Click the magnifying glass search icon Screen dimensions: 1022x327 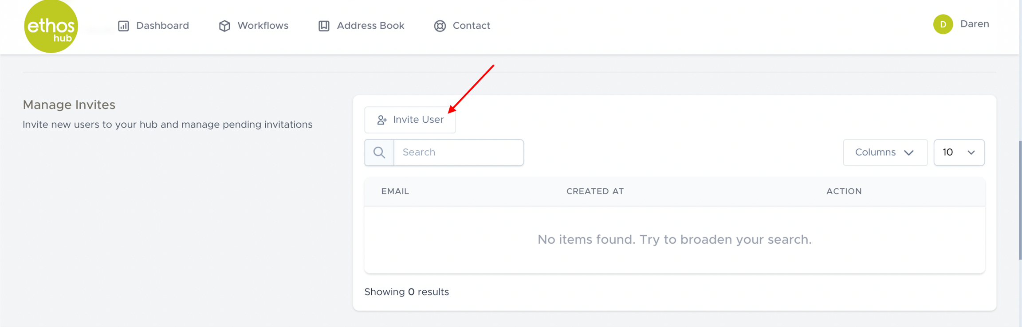coord(379,153)
